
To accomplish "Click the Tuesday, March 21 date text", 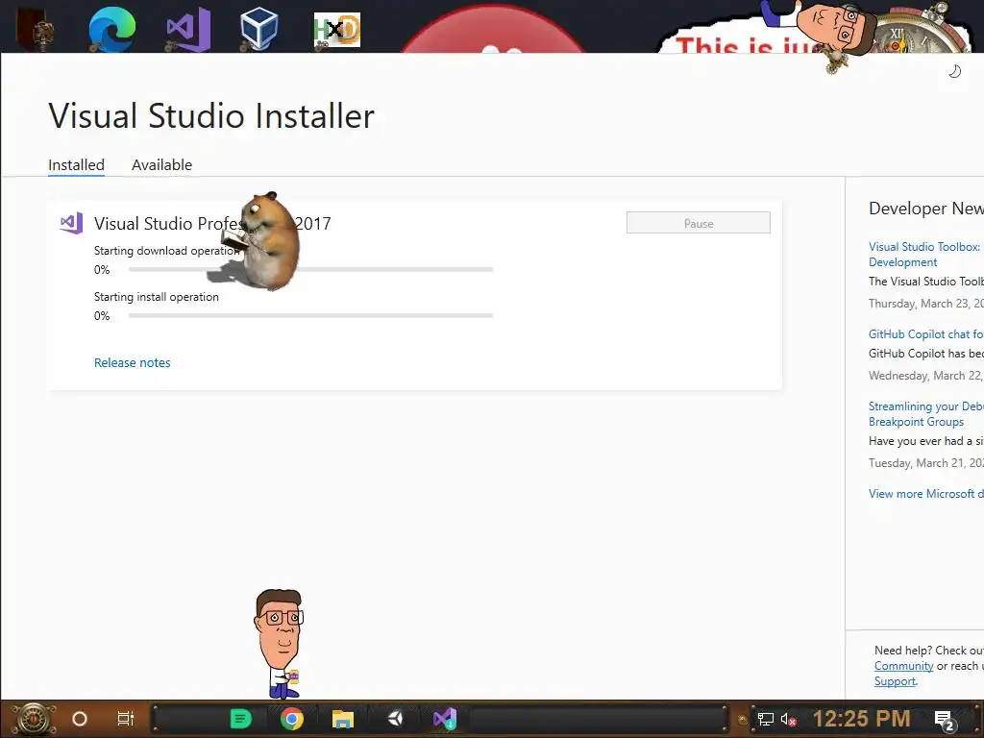I will 925,463.
